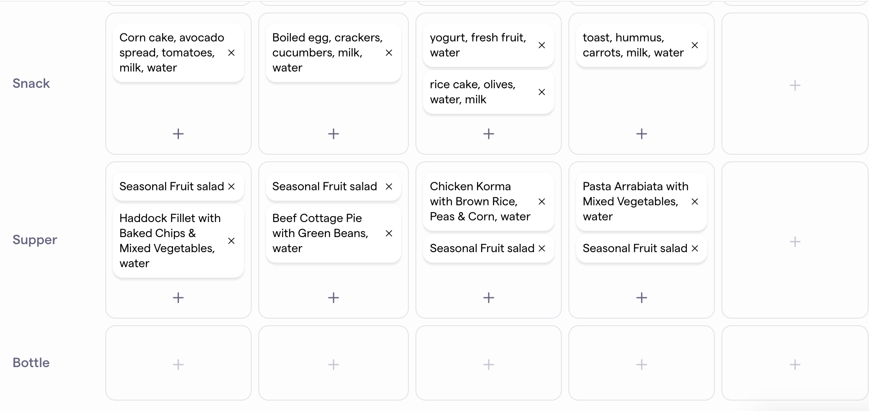The width and height of the screenshot is (869, 411).
Task: Remove the Chicken Korma supper item
Action: coord(542,202)
